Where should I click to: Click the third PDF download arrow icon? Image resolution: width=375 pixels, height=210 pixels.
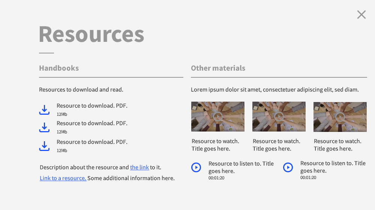(x=44, y=146)
